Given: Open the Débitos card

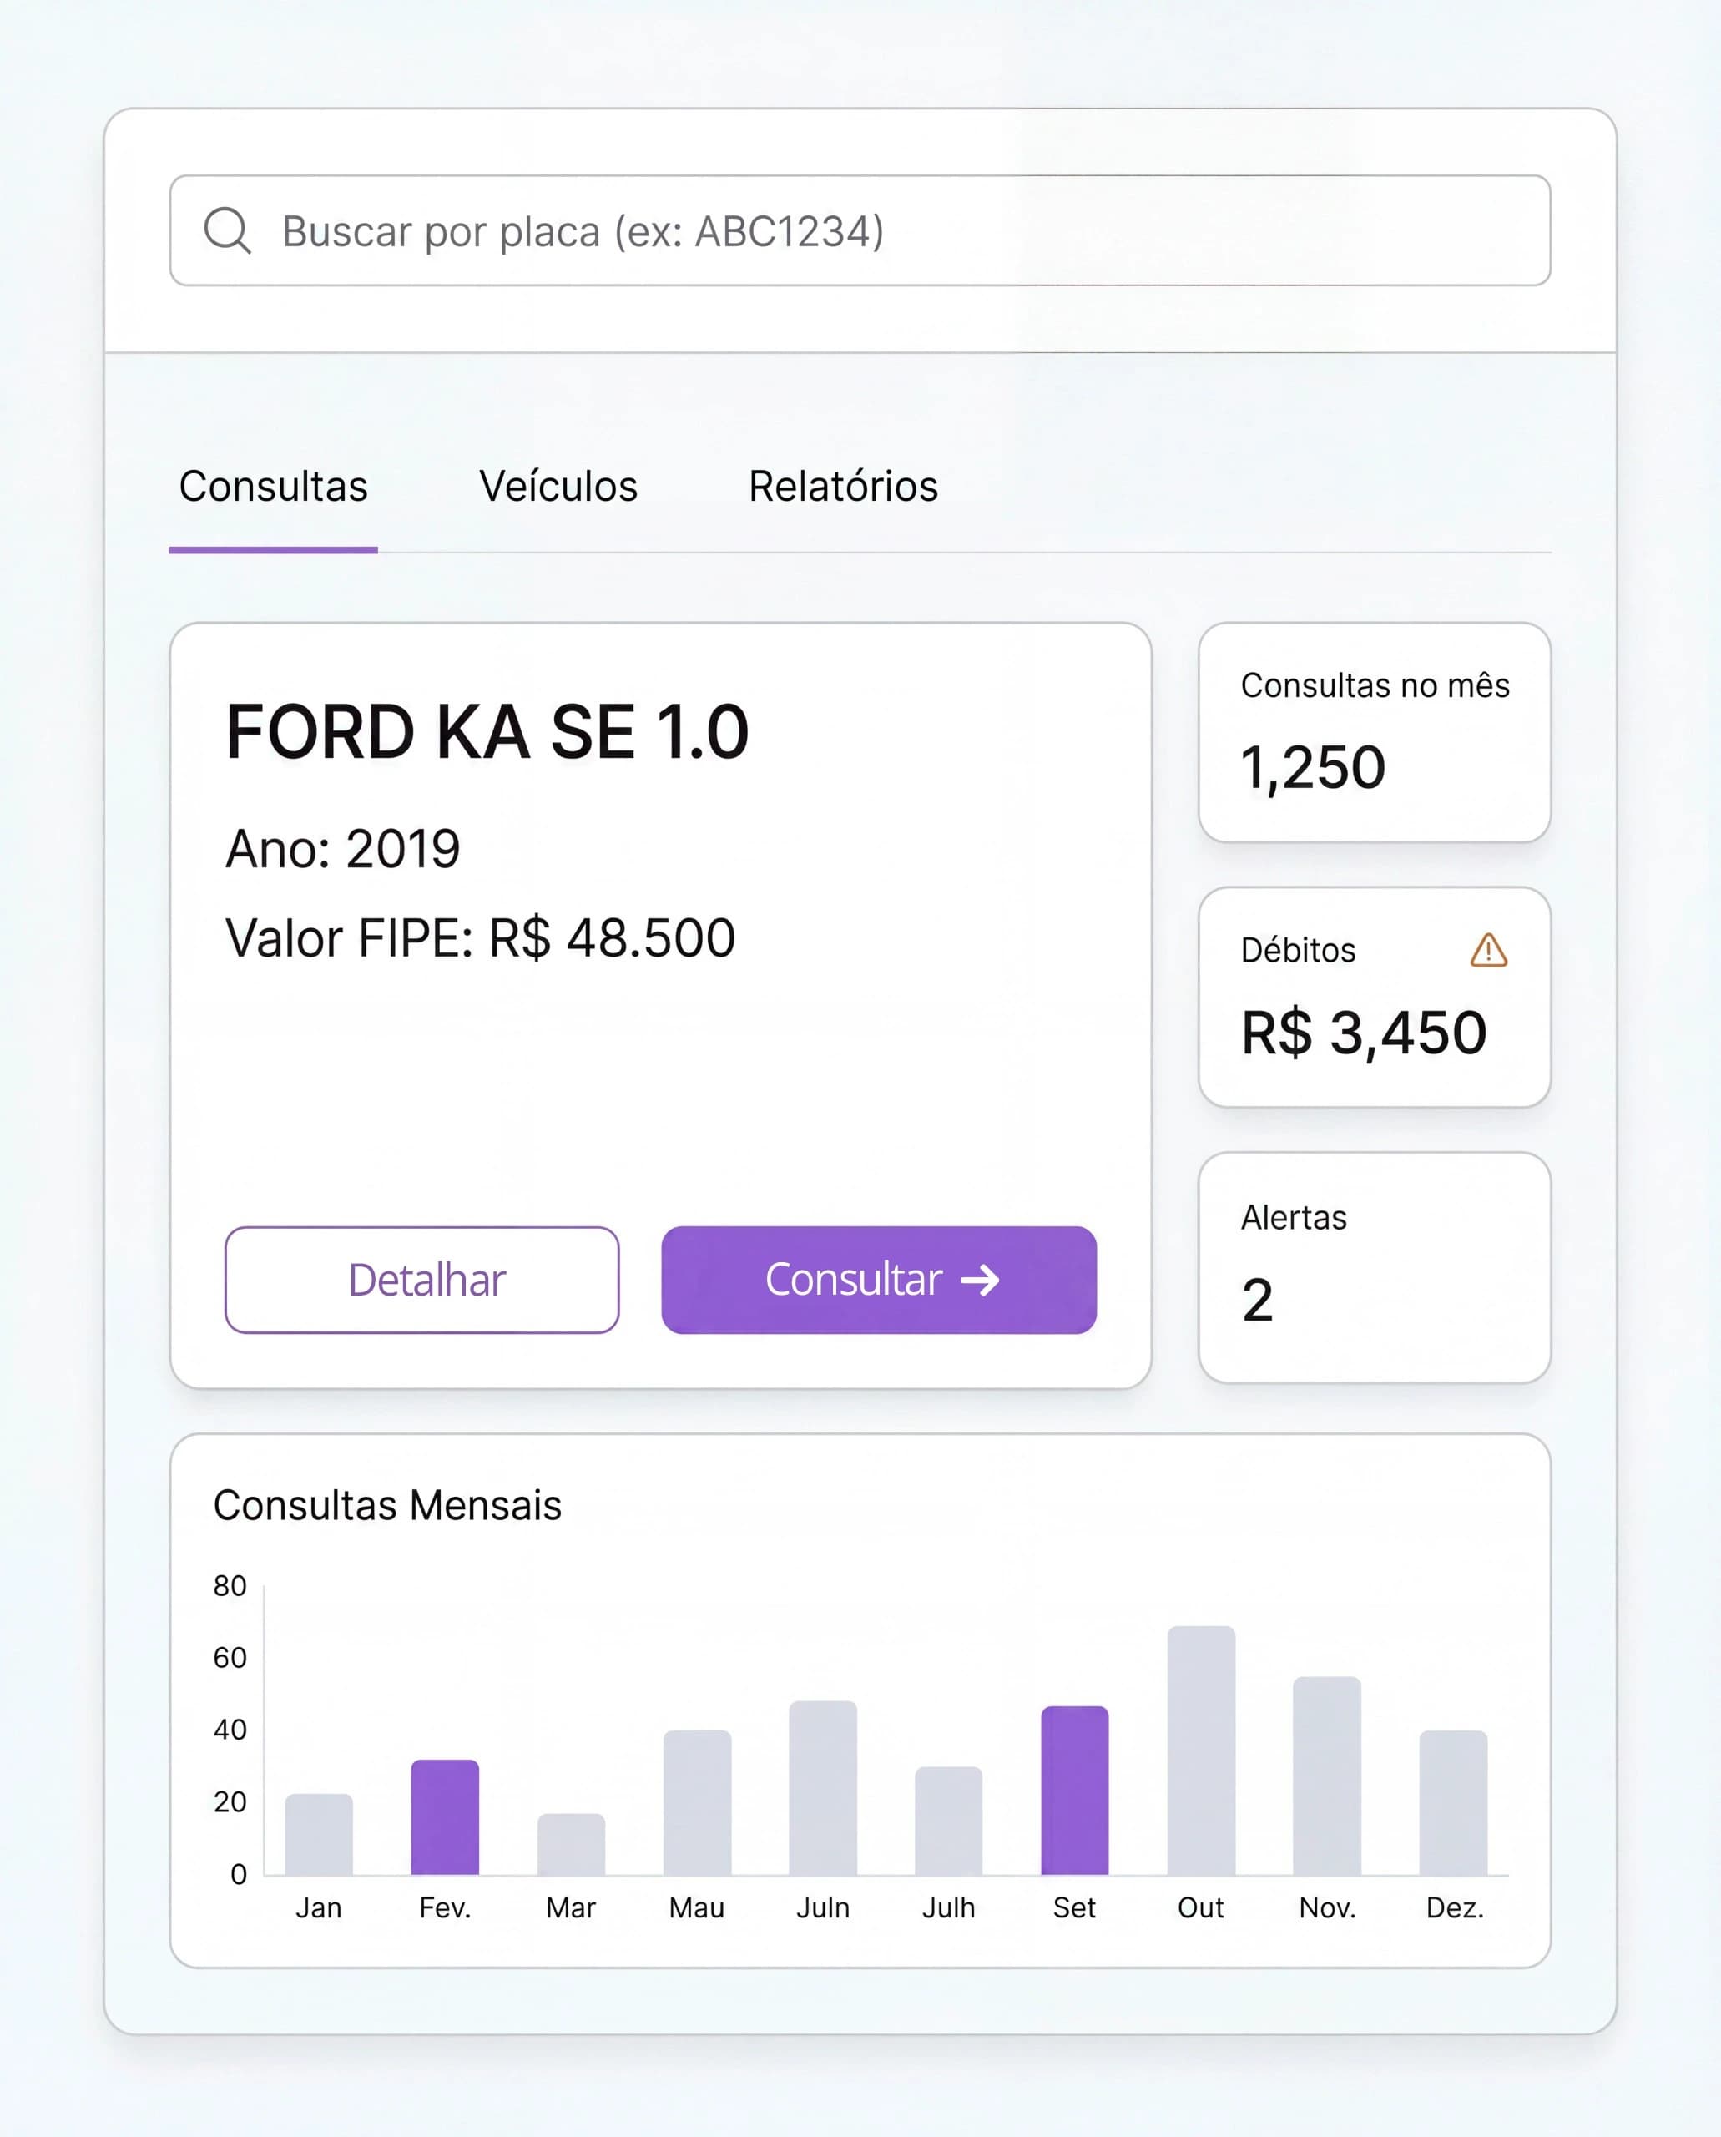Looking at the screenshot, I should pyautogui.click(x=1374, y=997).
